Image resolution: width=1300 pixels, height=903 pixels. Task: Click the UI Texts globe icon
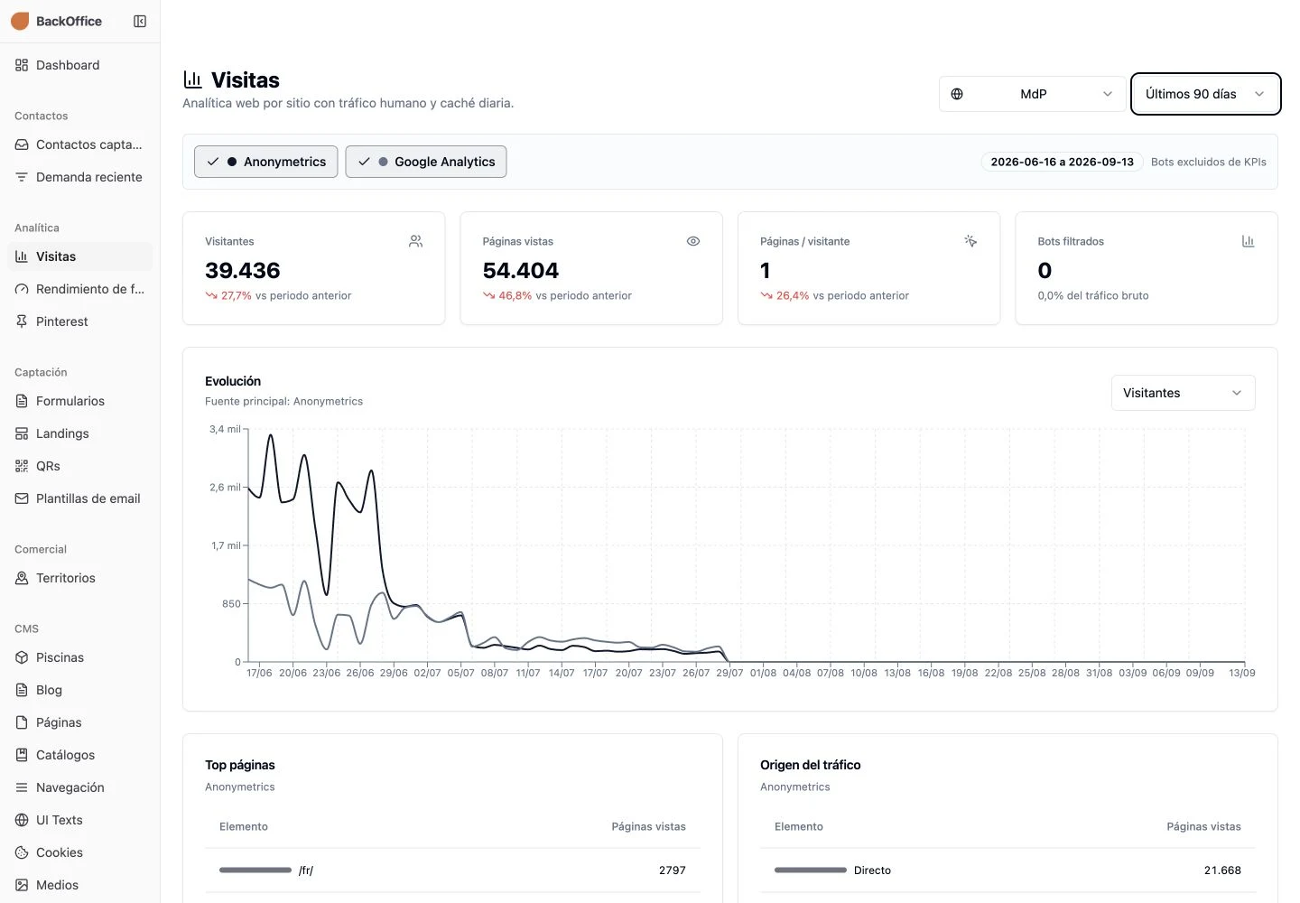pyautogui.click(x=22, y=820)
